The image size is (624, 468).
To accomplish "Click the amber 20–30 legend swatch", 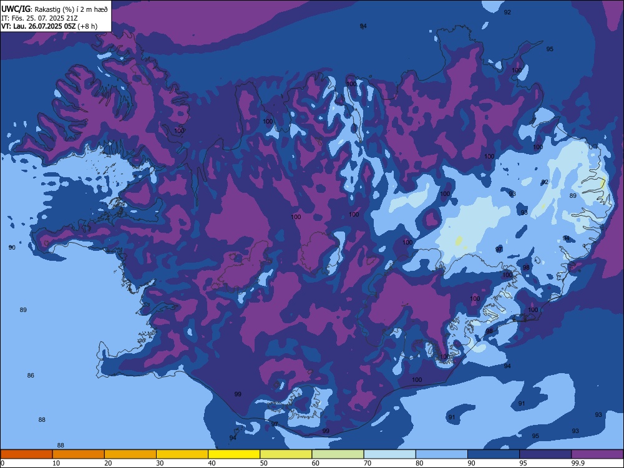I will pos(130,454).
